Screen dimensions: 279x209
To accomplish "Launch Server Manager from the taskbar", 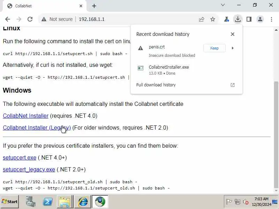I will coord(30,202).
